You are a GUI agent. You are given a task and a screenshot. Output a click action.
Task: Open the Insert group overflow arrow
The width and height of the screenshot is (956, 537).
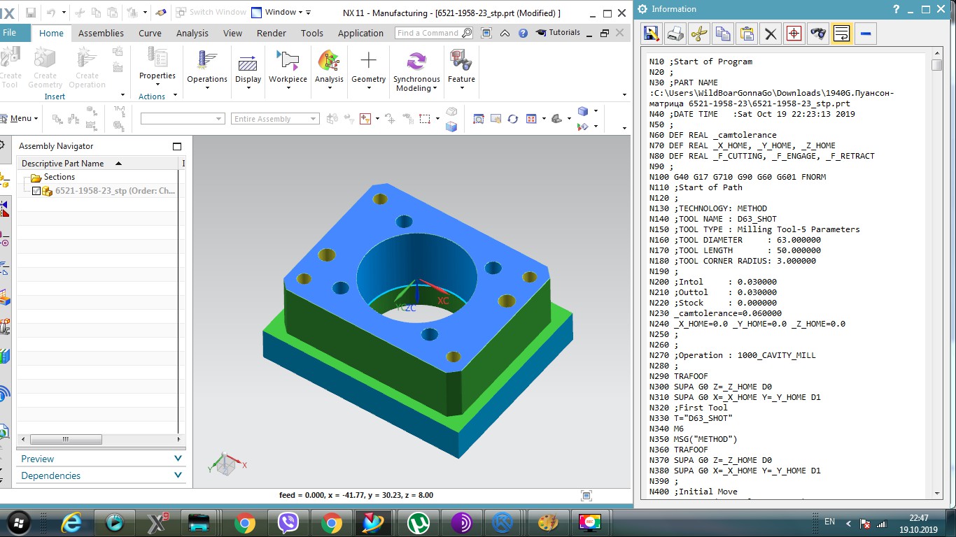tap(122, 96)
